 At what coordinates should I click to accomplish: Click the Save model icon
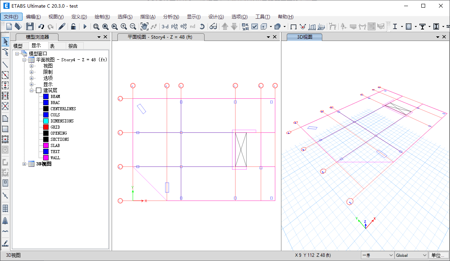click(29, 26)
